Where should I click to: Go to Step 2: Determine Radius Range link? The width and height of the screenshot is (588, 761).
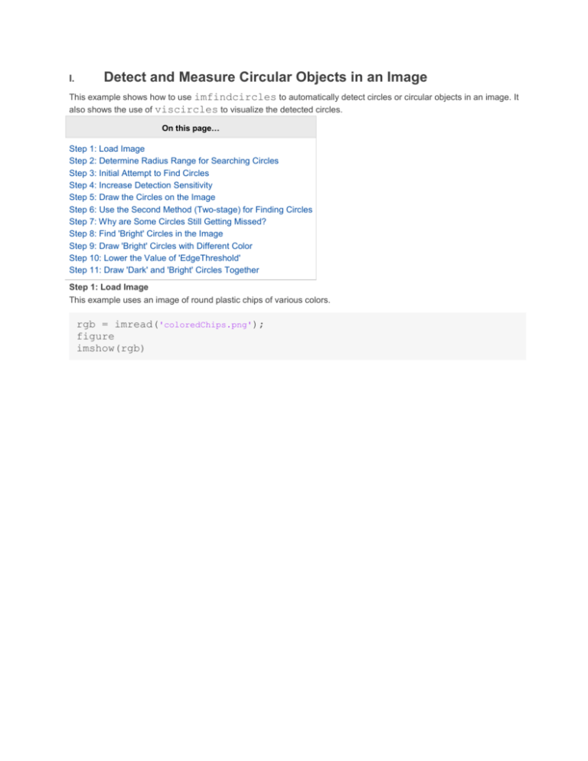[x=174, y=161]
